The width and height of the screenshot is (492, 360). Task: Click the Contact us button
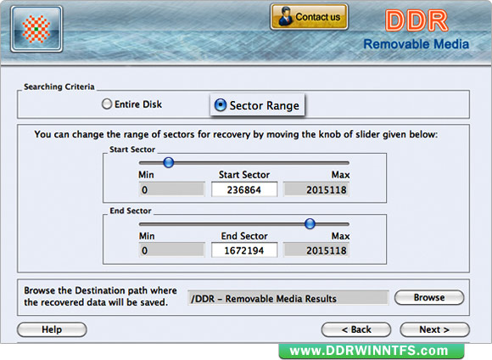click(309, 17)
